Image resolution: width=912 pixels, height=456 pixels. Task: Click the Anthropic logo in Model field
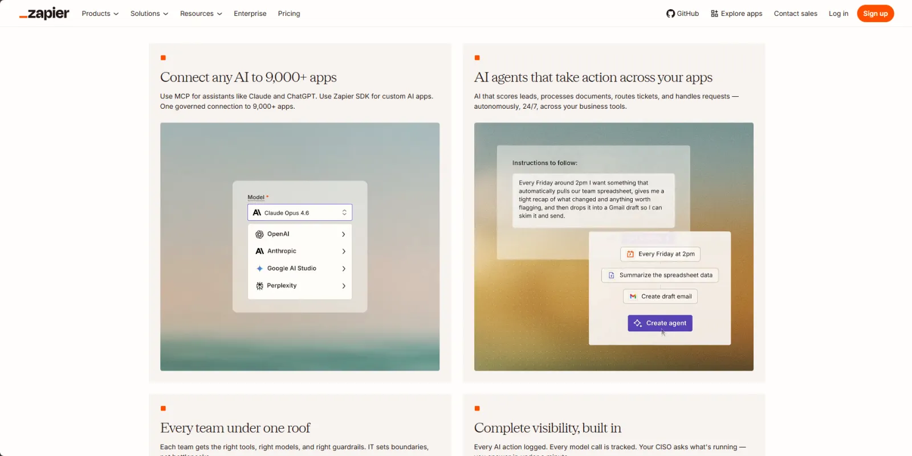[x=257, y=212]
